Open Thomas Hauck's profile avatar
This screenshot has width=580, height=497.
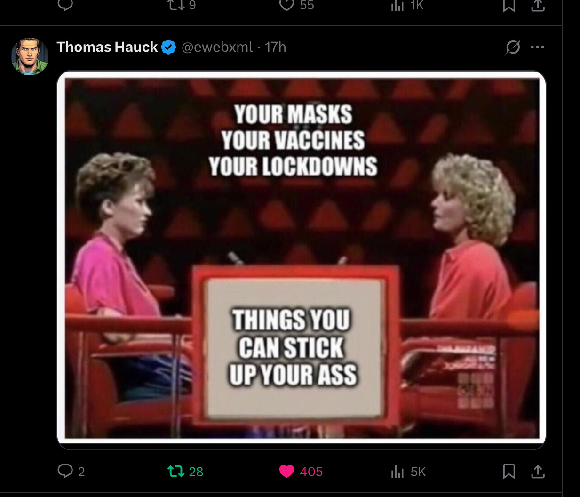point(30,56)
